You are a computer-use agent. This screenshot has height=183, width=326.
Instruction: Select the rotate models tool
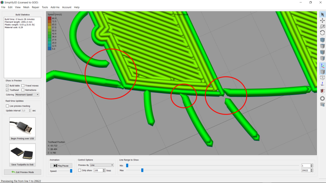323,33
